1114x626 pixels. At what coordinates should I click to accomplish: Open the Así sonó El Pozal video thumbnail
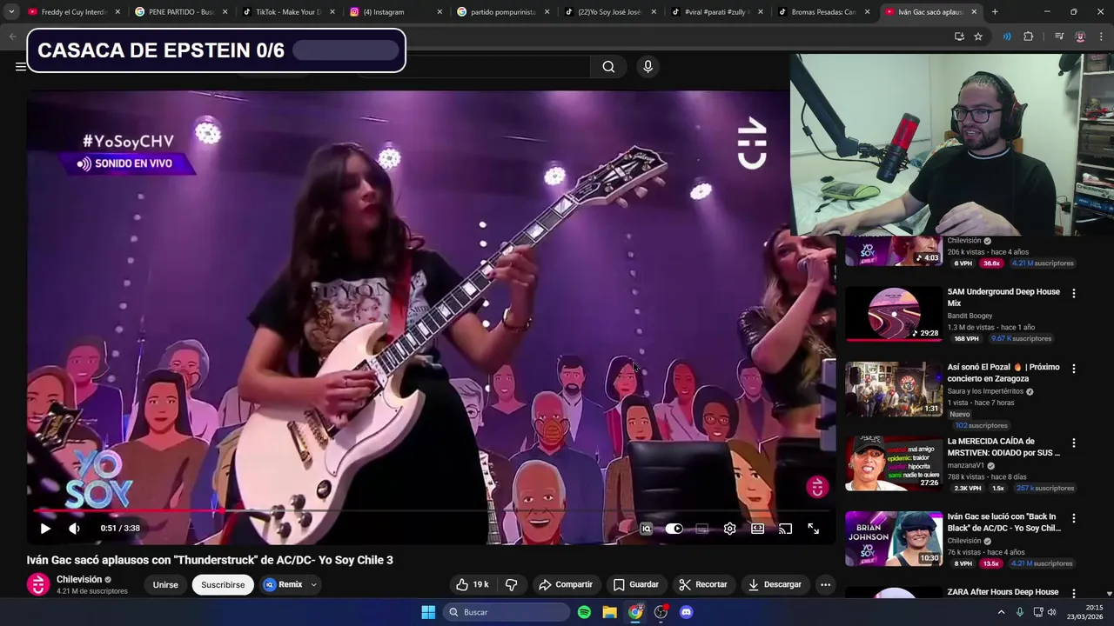tap(894, 390)
